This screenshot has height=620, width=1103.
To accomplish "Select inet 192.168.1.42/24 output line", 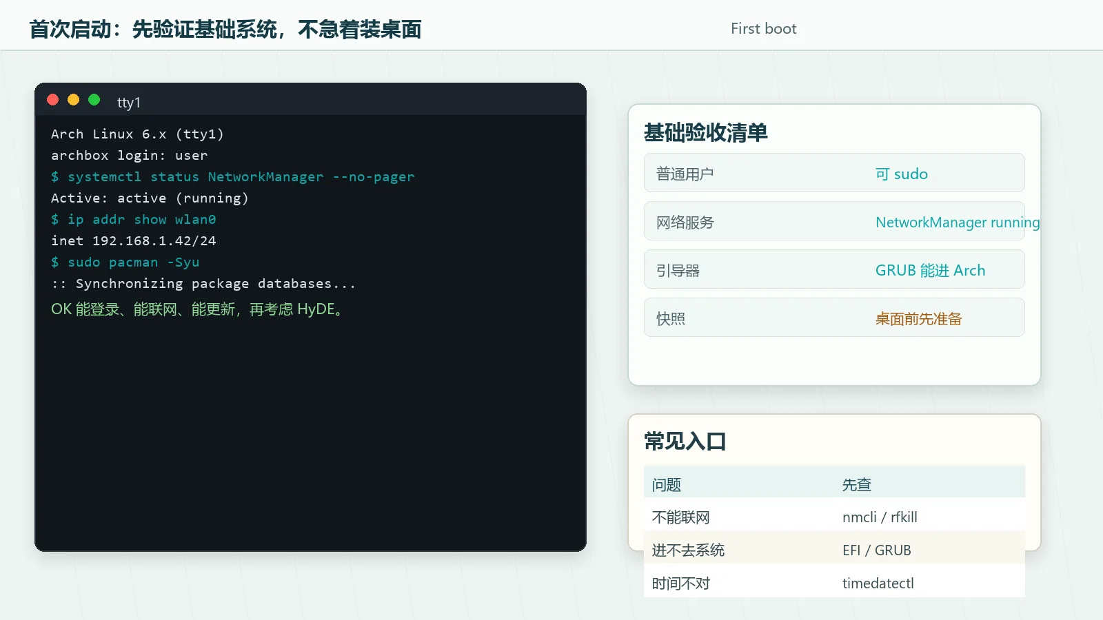I will 133,240.
